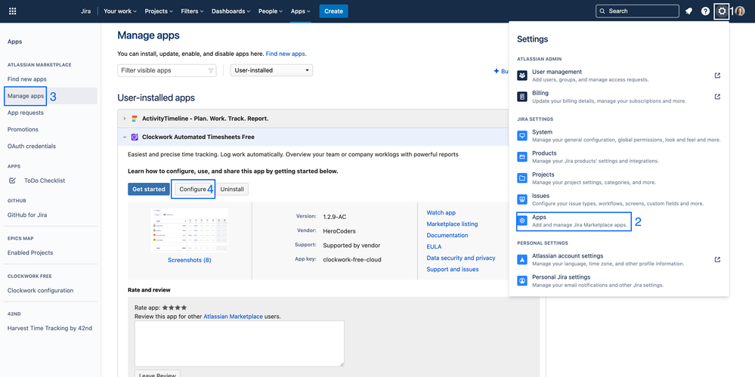This screenshot has height=377, width=755.
Task: Open App requests in the sidebar
Action: click(26, 113)
